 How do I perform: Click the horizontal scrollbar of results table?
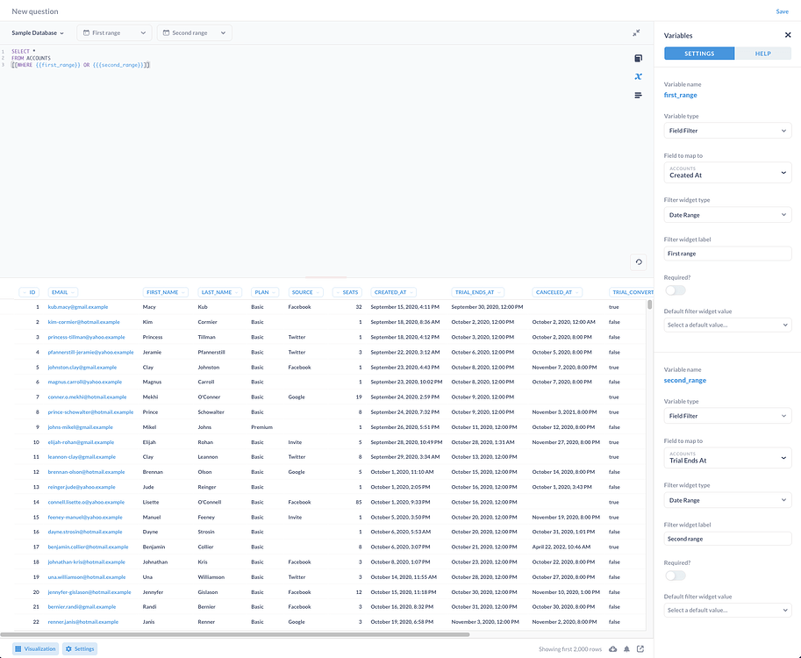[x=235, y=634]
